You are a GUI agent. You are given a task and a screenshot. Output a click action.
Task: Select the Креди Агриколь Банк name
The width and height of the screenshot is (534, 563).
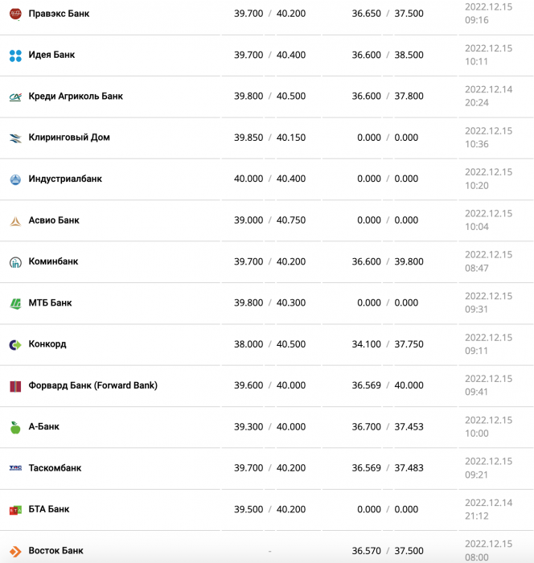point(76,97)
